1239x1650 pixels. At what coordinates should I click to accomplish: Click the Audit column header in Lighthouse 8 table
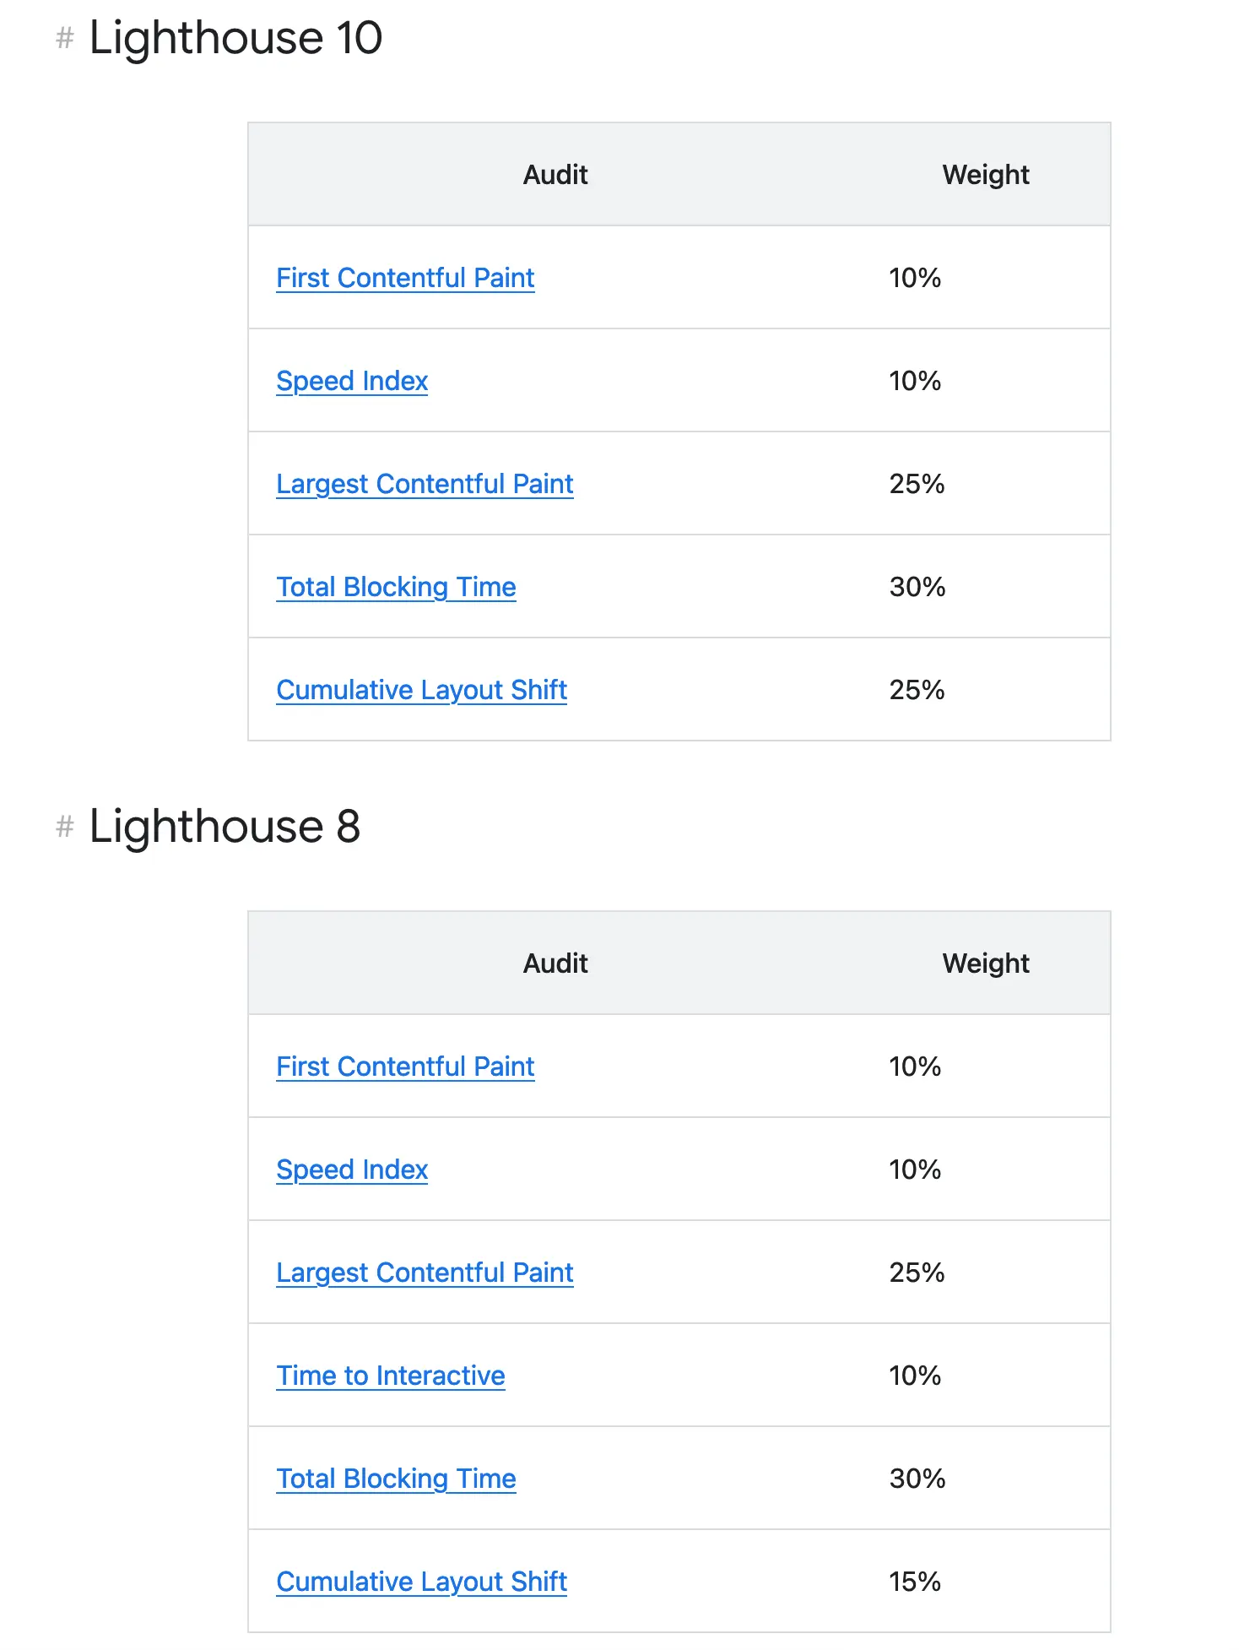555,963
